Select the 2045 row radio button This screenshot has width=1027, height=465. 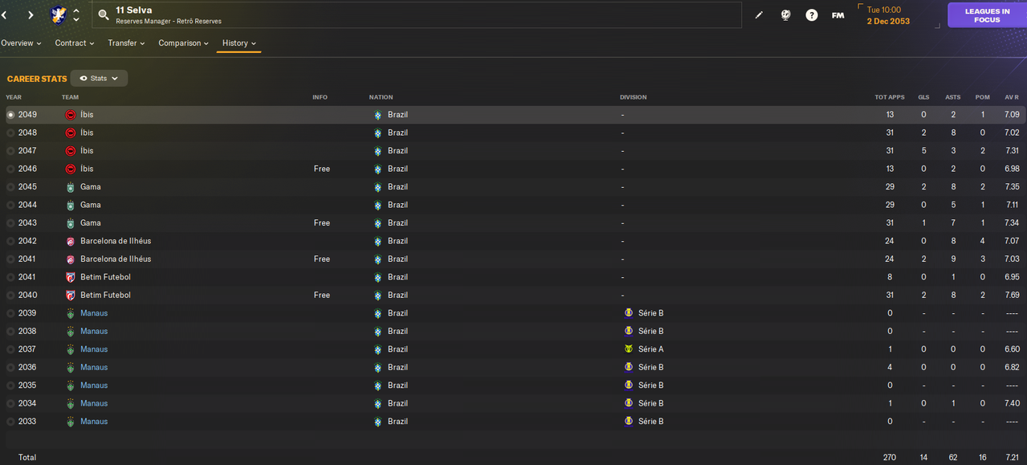(10, 187)
